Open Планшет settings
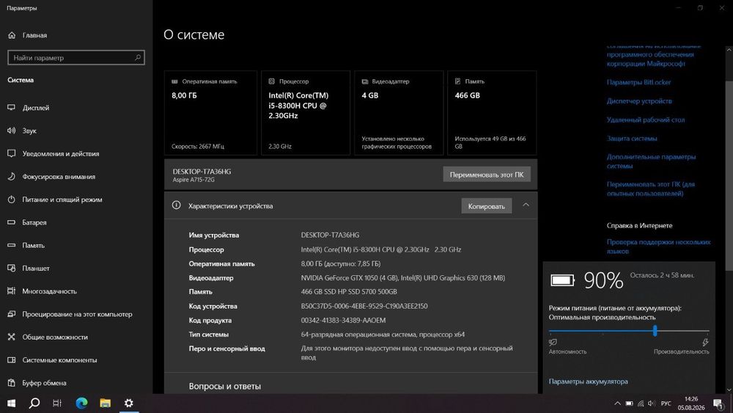 [35, 268]
